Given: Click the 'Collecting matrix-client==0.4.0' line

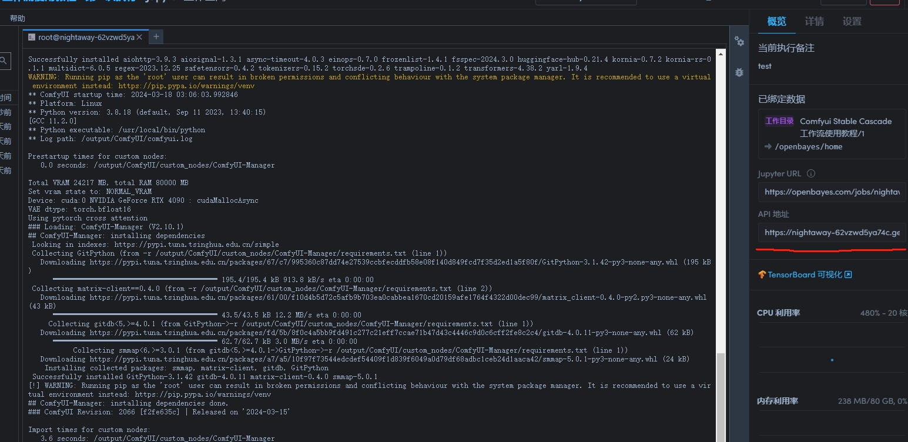Looking at the screenshot, I should pos(262,289).
